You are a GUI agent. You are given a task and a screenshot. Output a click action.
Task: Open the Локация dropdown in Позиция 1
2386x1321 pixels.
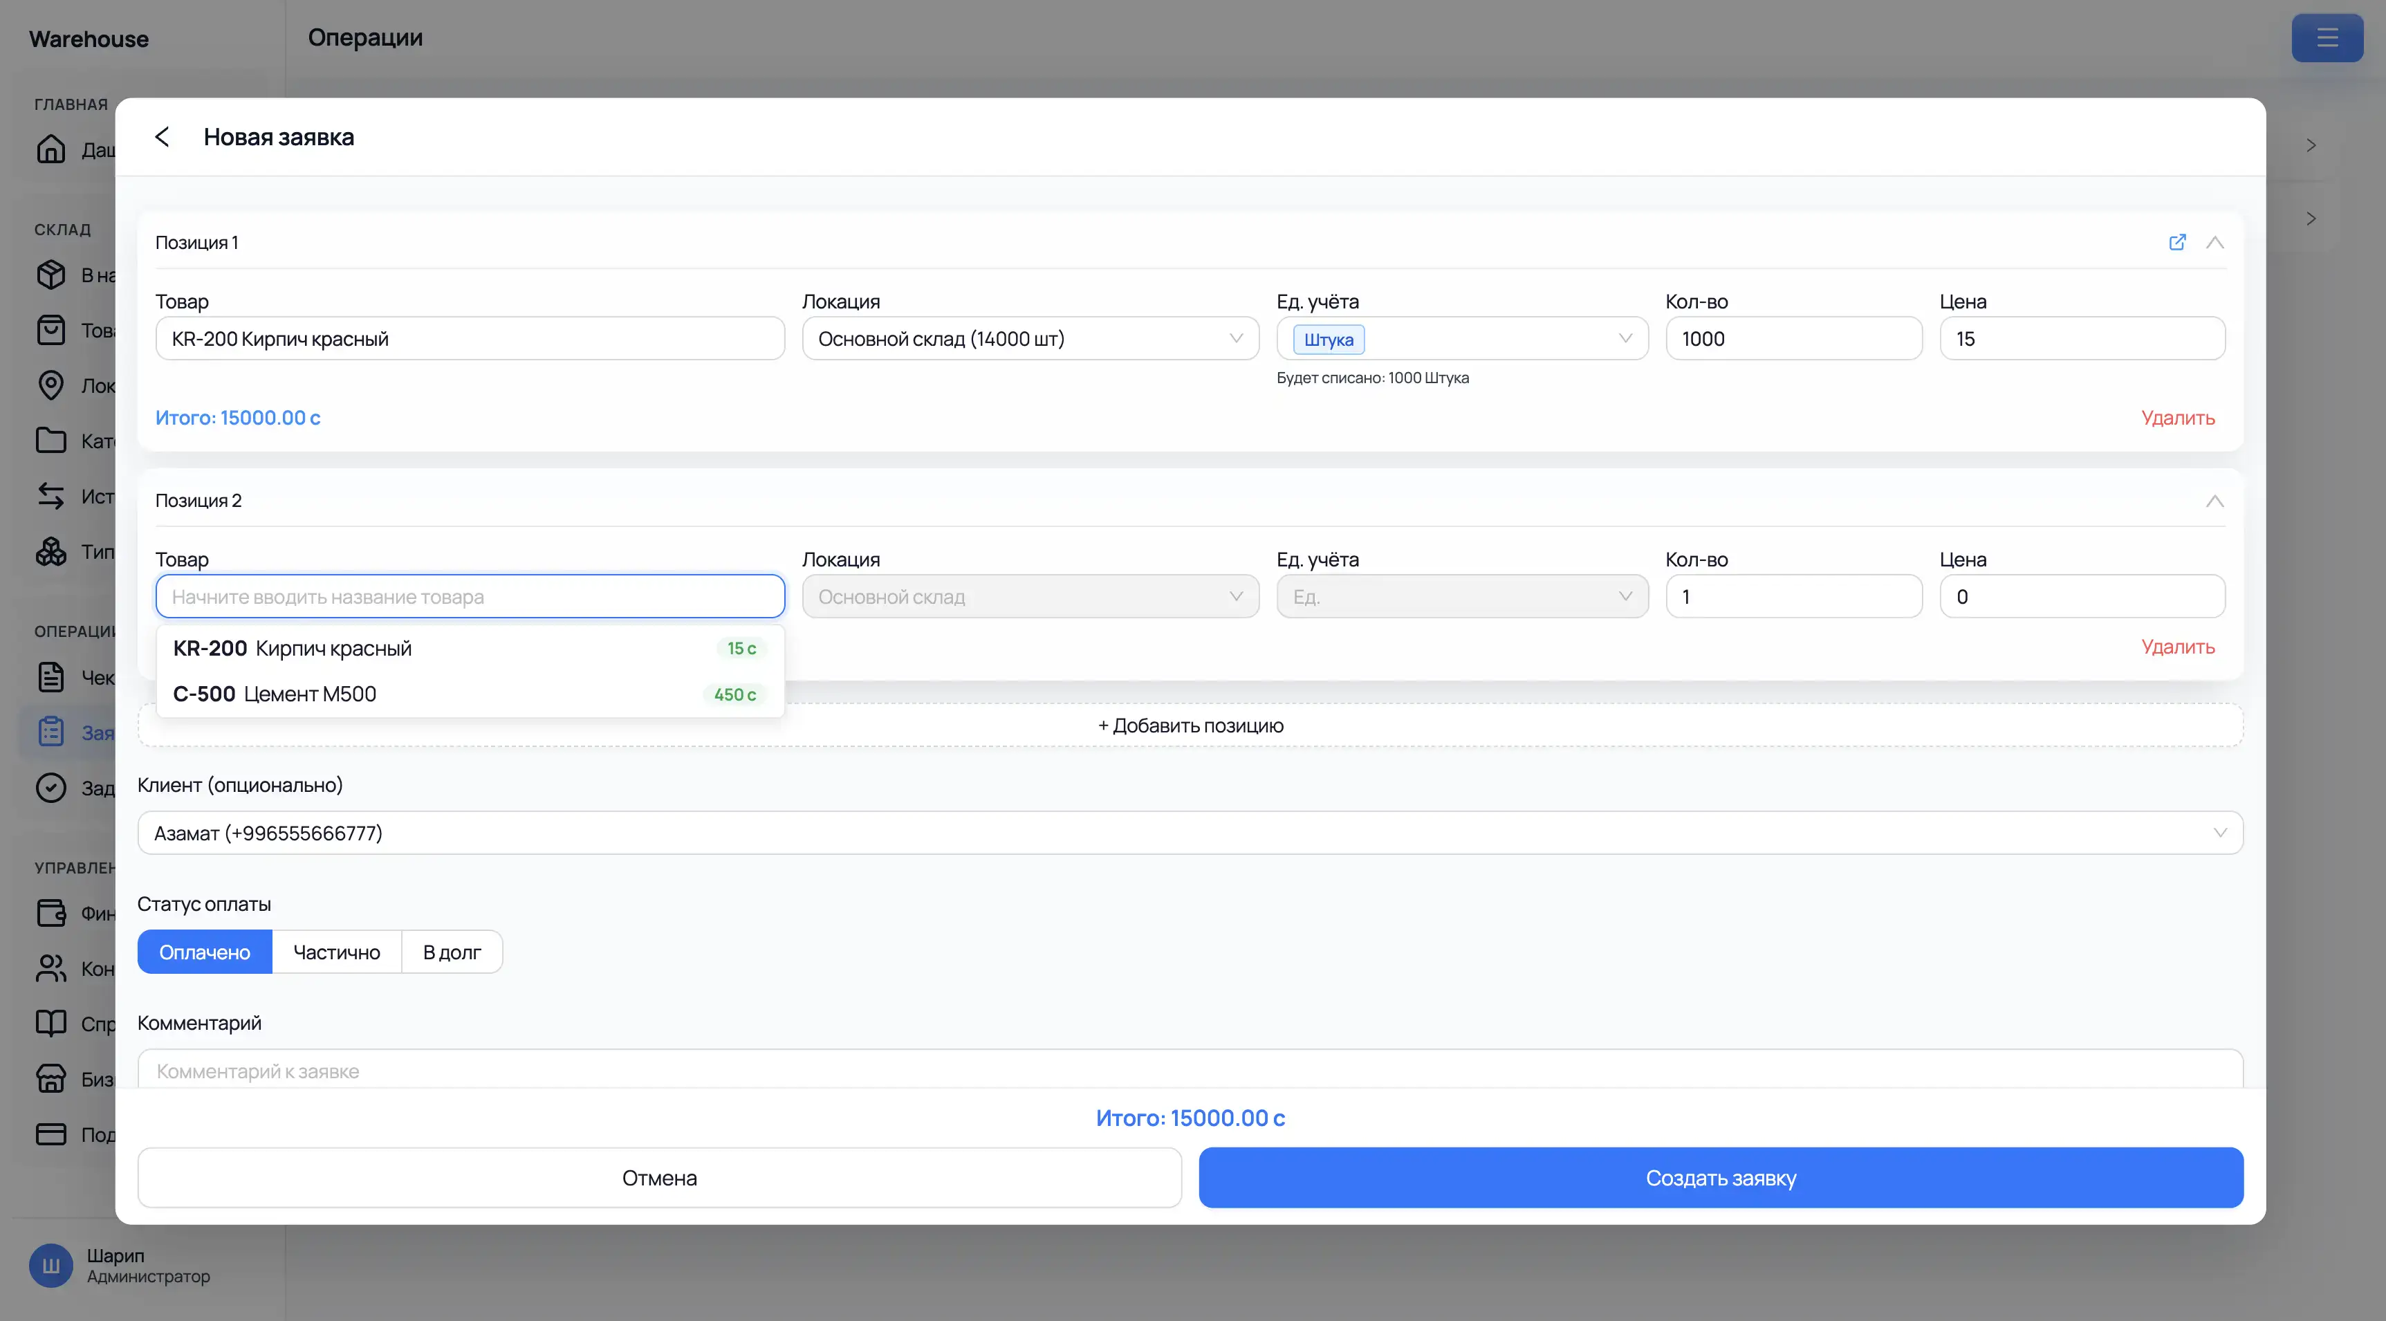[1030, 339]
